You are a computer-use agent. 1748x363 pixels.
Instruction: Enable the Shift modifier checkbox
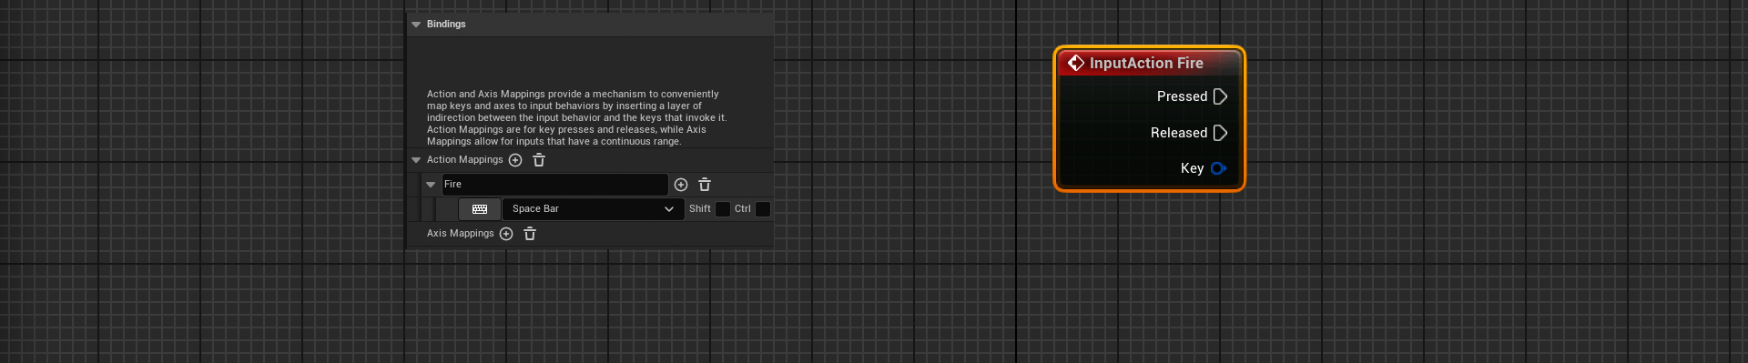point(723,209)
